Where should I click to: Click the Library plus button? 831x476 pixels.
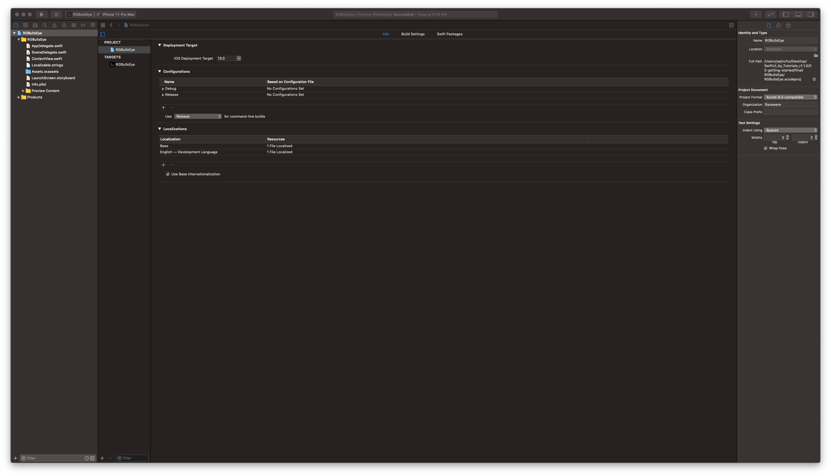coord(756,14)
